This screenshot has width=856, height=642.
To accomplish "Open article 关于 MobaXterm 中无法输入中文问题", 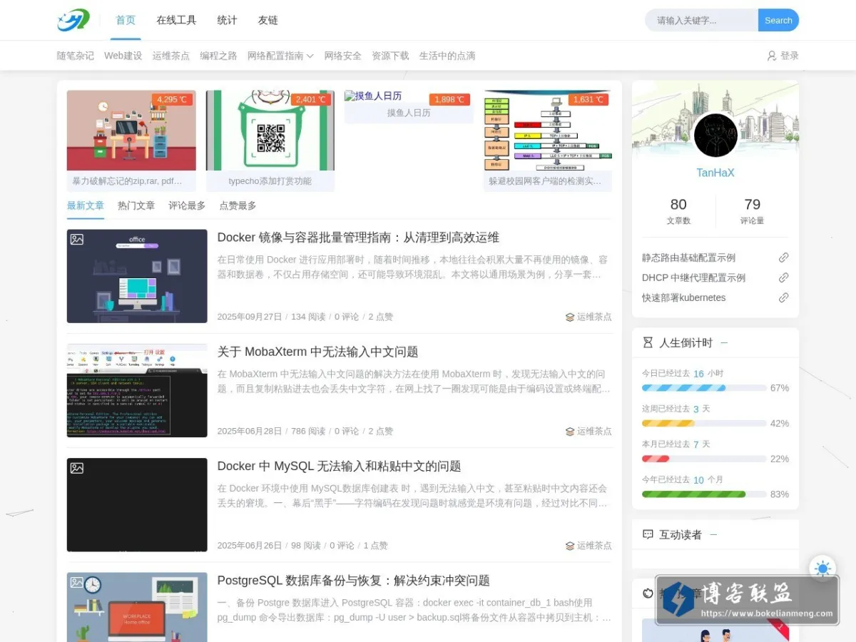I will click(x=317, y=352).
